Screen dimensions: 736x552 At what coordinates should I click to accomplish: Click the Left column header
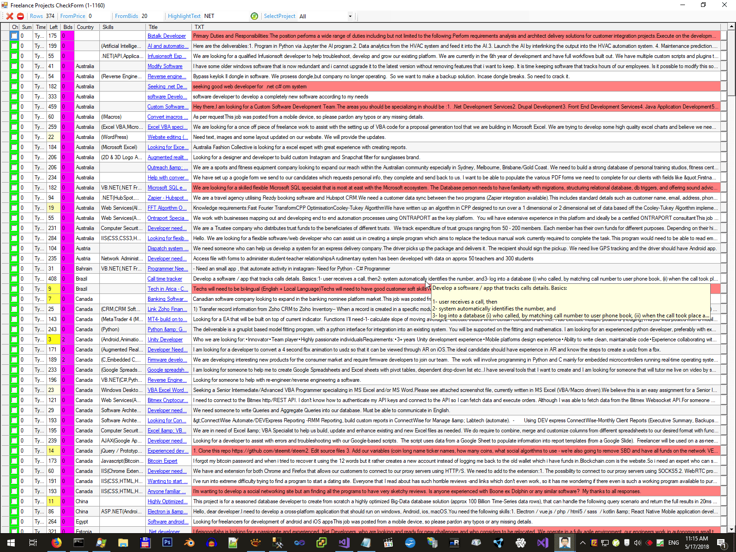(x=54, y=27)
